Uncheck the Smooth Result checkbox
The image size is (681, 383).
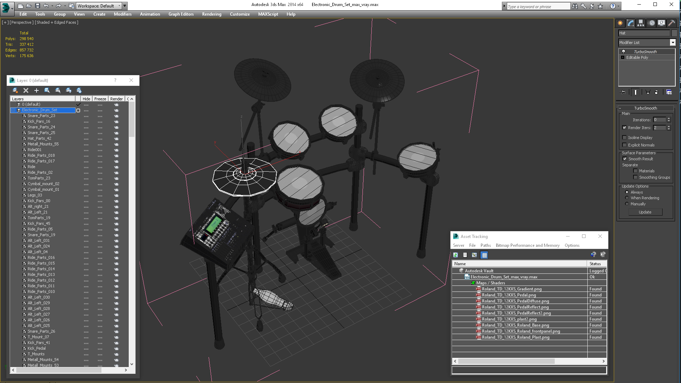tap(625, 159)
